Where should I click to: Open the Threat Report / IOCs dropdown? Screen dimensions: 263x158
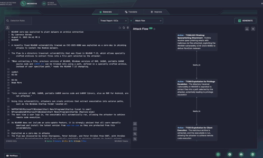pyautogui.click(x=113, y=21)
